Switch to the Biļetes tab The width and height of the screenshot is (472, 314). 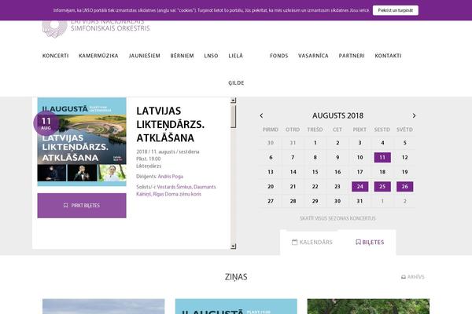pyautogui.click(x=370, y=243)
